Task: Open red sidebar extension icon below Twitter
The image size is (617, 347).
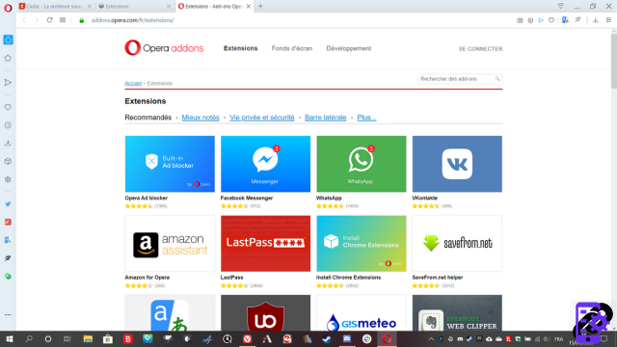Action: tap(8, 222)
